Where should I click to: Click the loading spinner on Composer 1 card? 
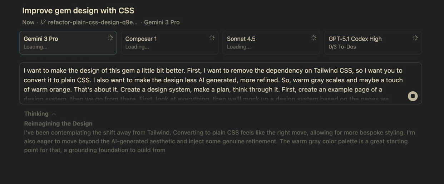tap(212, 38)
